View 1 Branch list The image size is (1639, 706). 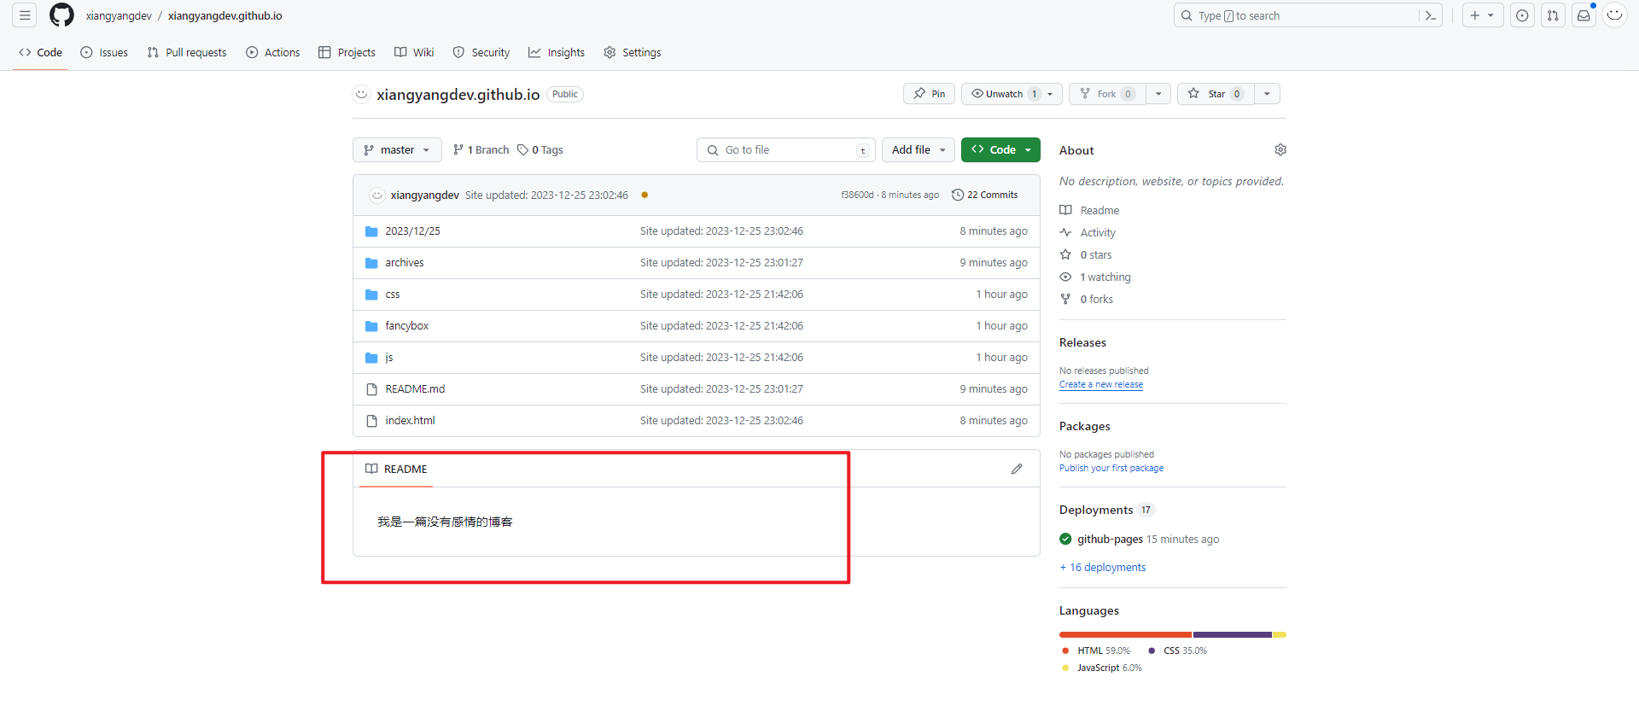481,149
